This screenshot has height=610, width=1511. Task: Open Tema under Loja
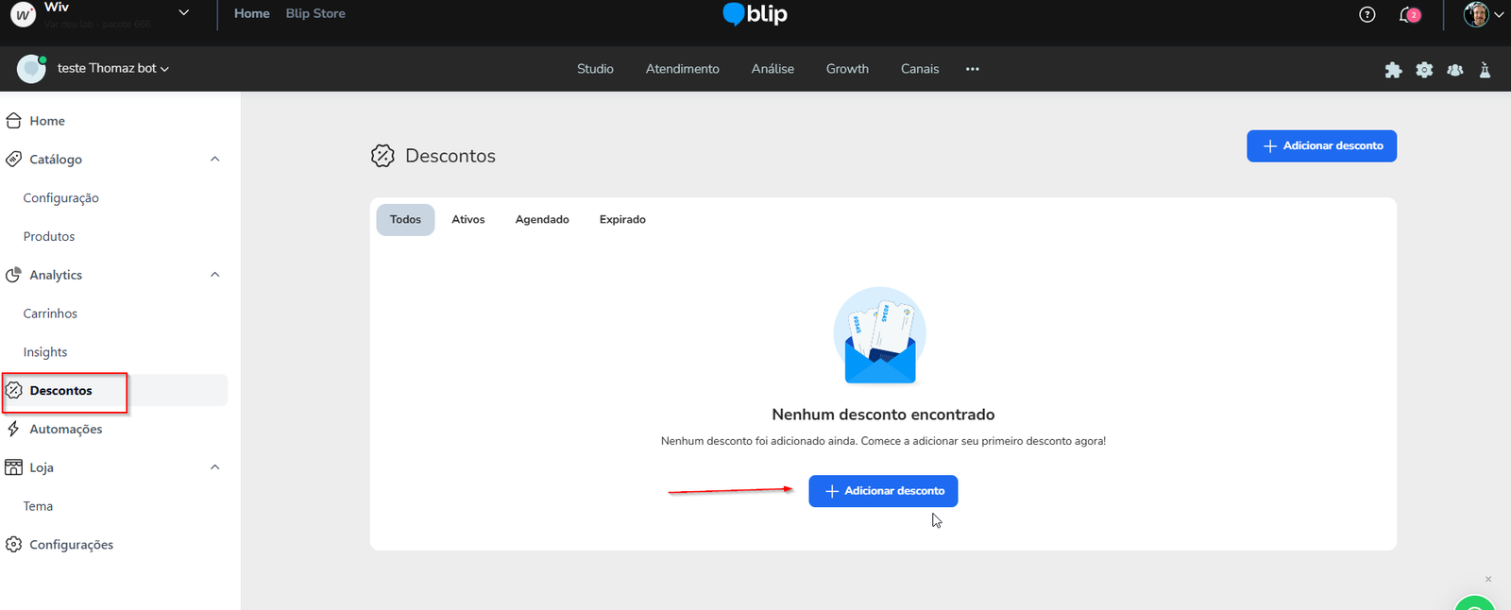coord(38,506)
